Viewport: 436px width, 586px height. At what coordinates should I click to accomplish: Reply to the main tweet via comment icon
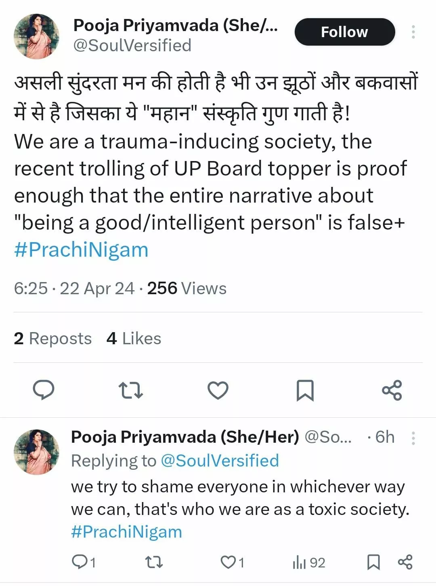43,390
